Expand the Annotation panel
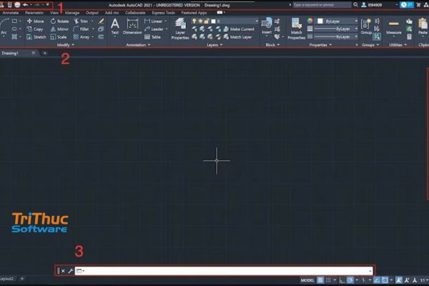This screenshot has height=286, width=429. click(138, 44)
